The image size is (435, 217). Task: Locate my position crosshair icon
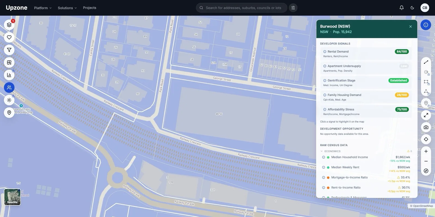tap(426, 139)
